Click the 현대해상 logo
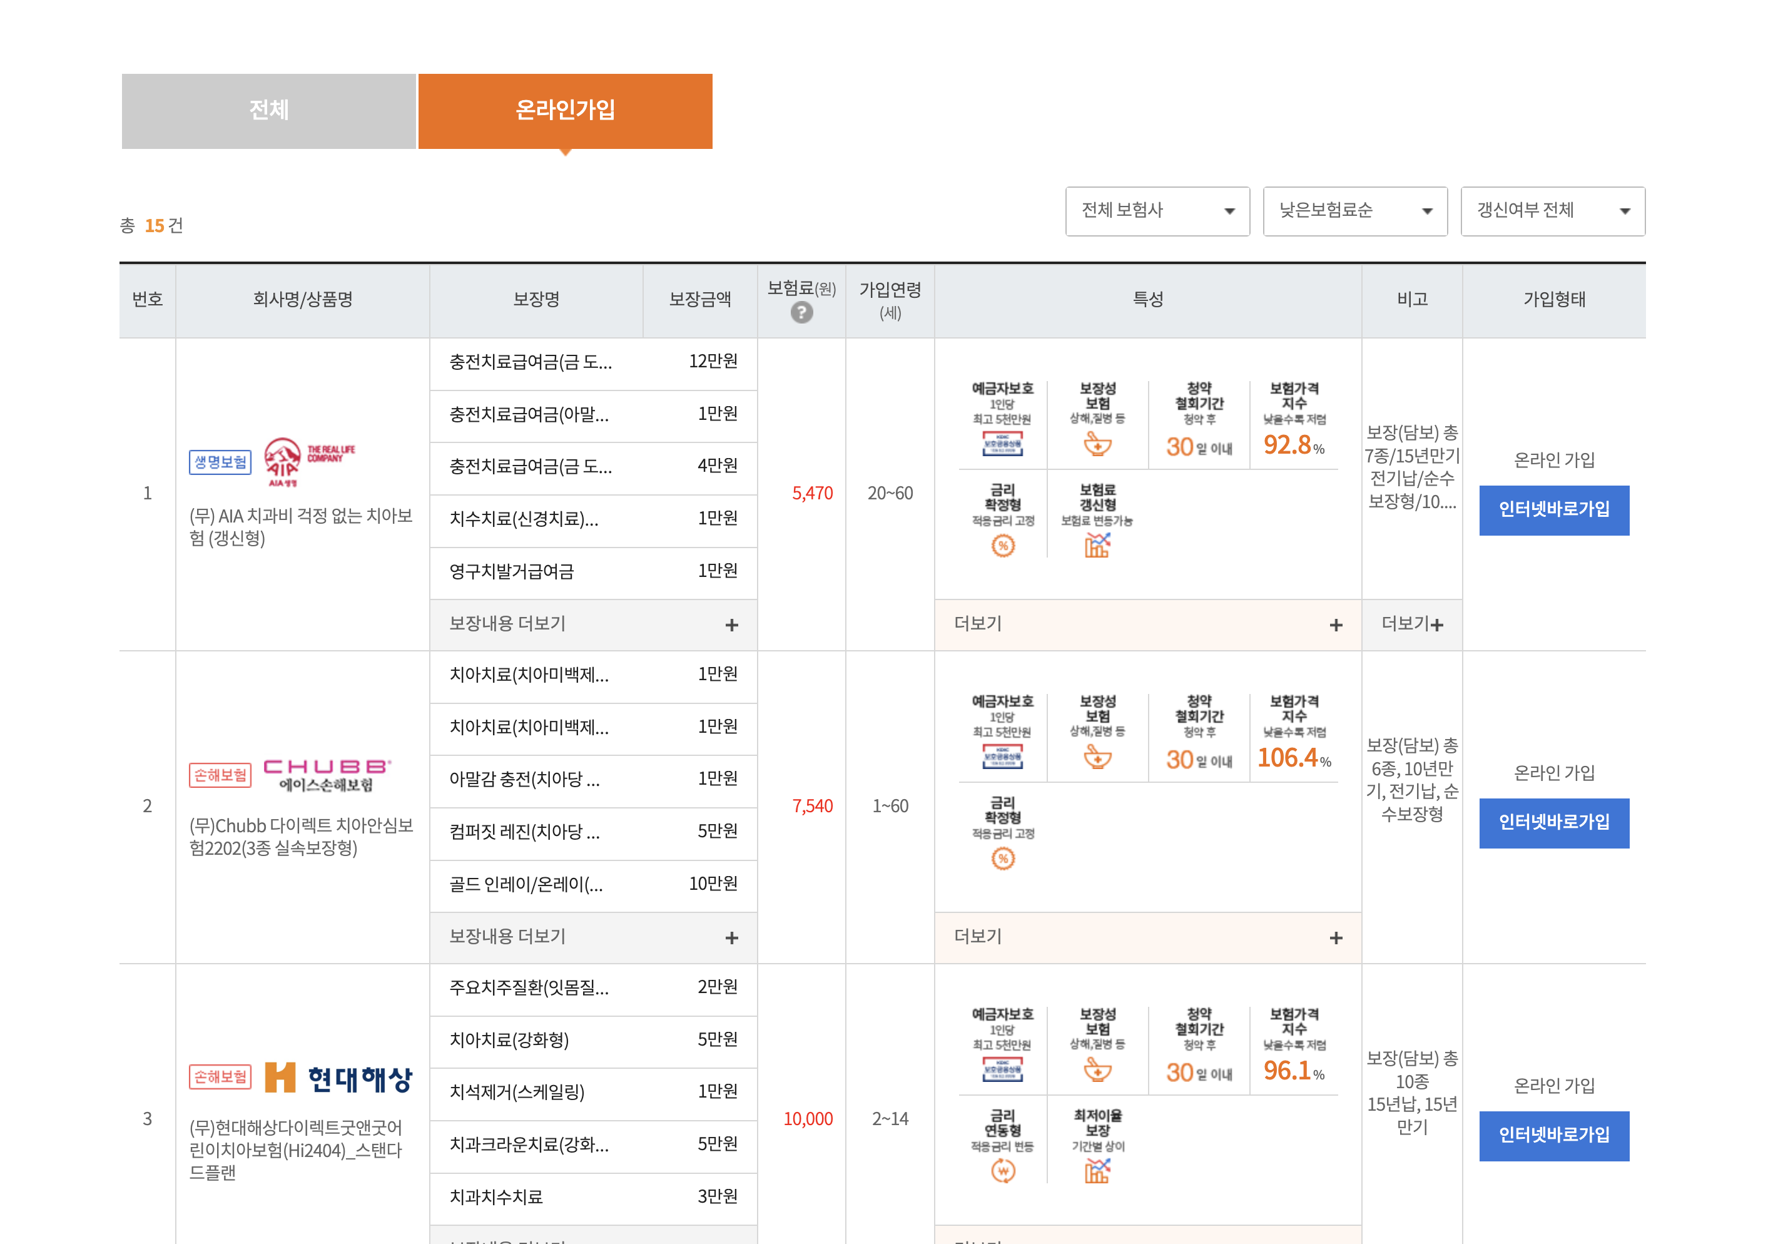 point(342,1078)
